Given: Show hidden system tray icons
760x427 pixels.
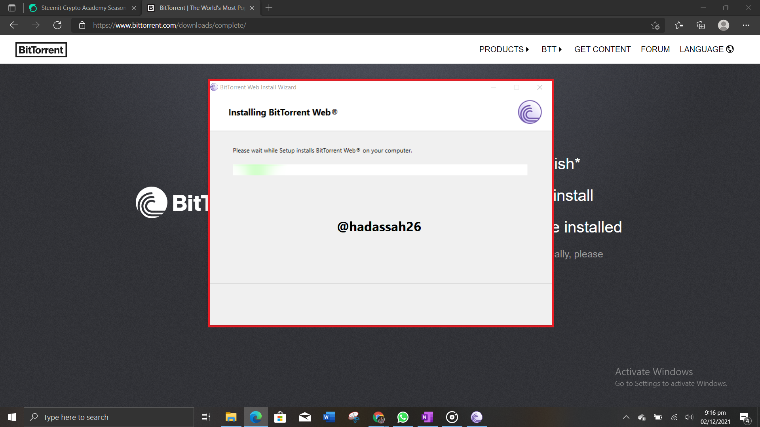Looking at the screenshot, I should click(x=626, y=417).
